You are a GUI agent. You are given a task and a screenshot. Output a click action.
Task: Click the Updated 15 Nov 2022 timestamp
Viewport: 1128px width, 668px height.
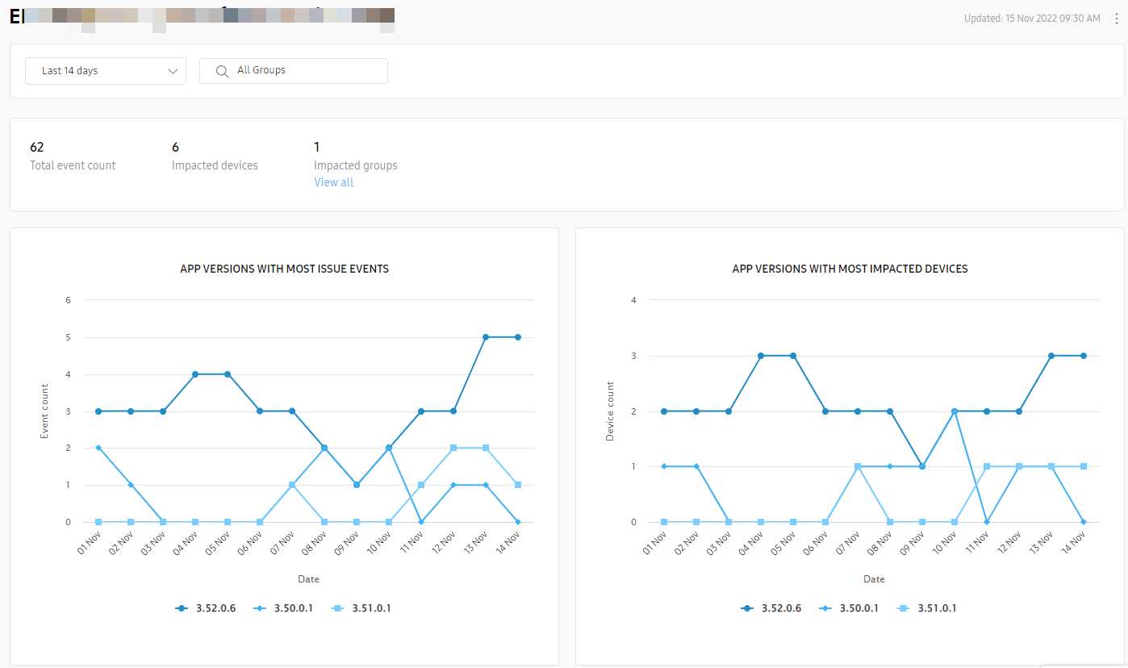tap(1032, 19)
